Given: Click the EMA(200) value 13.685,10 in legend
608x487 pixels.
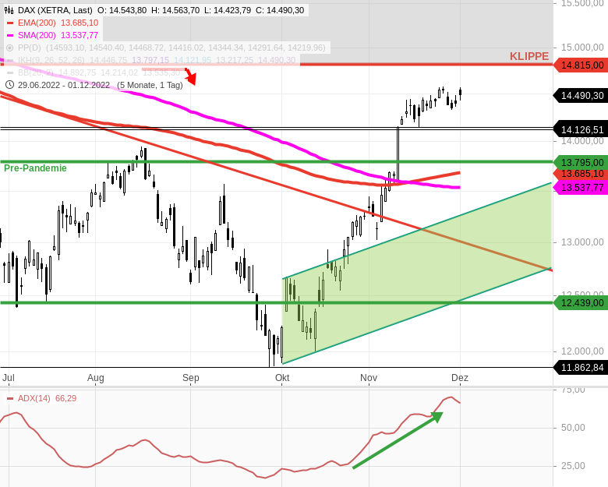Looking at the screenshot, I should pos(80,23).
